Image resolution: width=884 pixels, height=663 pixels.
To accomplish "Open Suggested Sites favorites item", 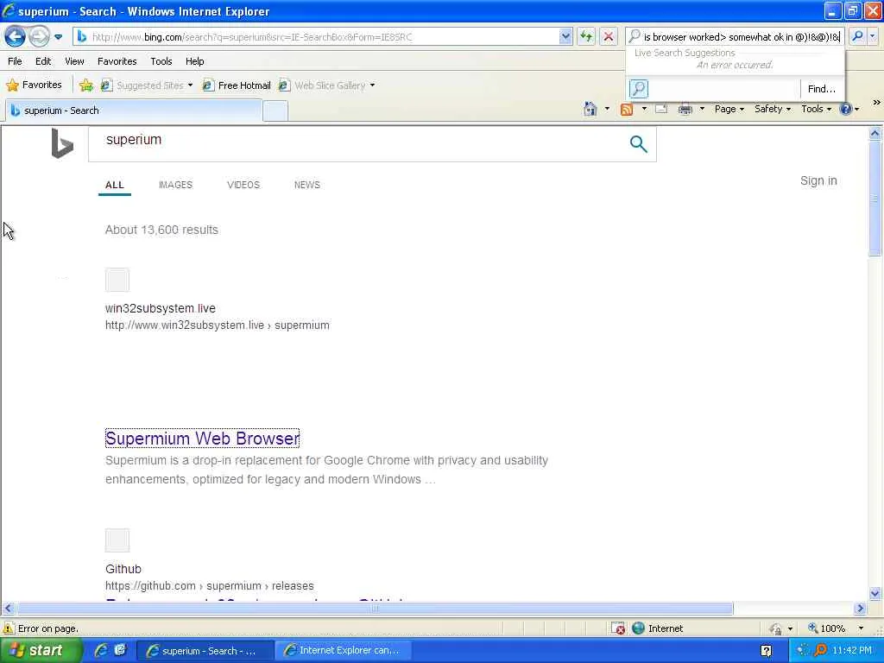I will 147,85.
